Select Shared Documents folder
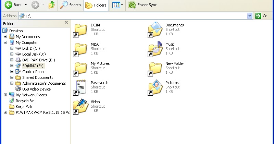Screen dimensions: 274x144 point(34,77)
